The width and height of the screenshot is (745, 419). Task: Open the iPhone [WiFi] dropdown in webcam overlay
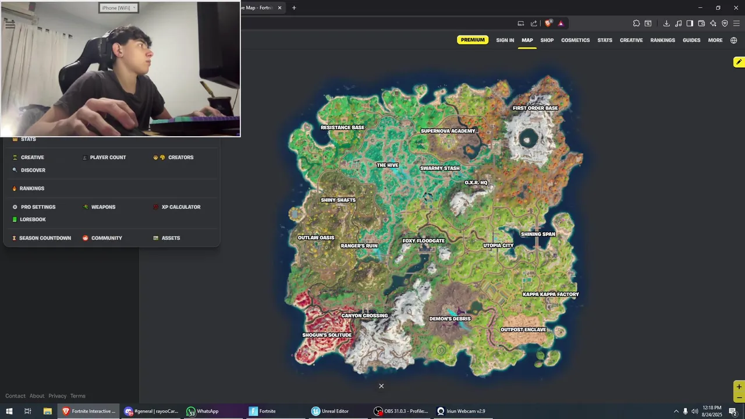(119, 8)
